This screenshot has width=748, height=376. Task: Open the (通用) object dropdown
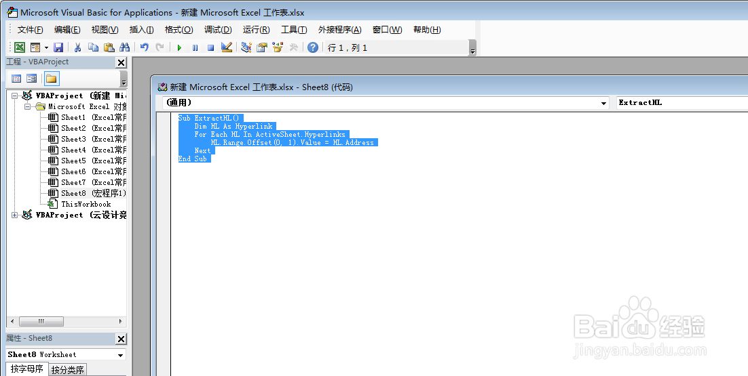pos(604,103)
